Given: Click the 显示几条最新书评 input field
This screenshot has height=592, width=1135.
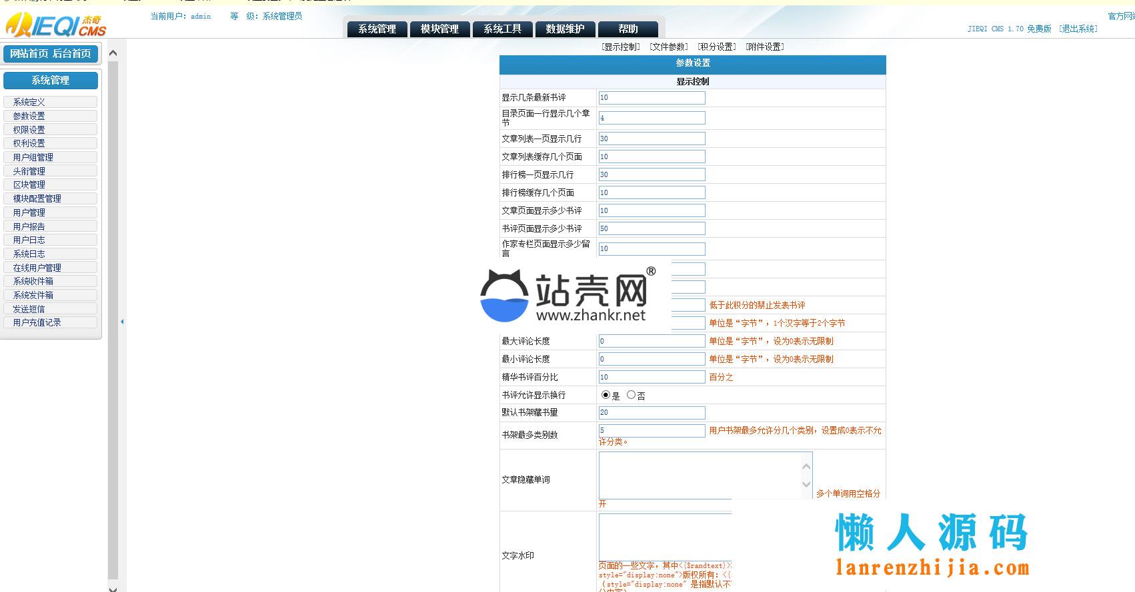Looking at the screenshot, I should point(652,98).
